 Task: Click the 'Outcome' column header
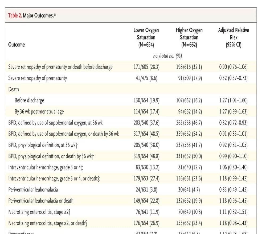pyautogui.click(x=17, y=45)
